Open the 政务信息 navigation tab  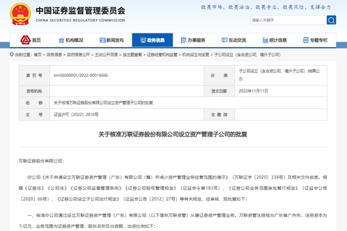153,40
